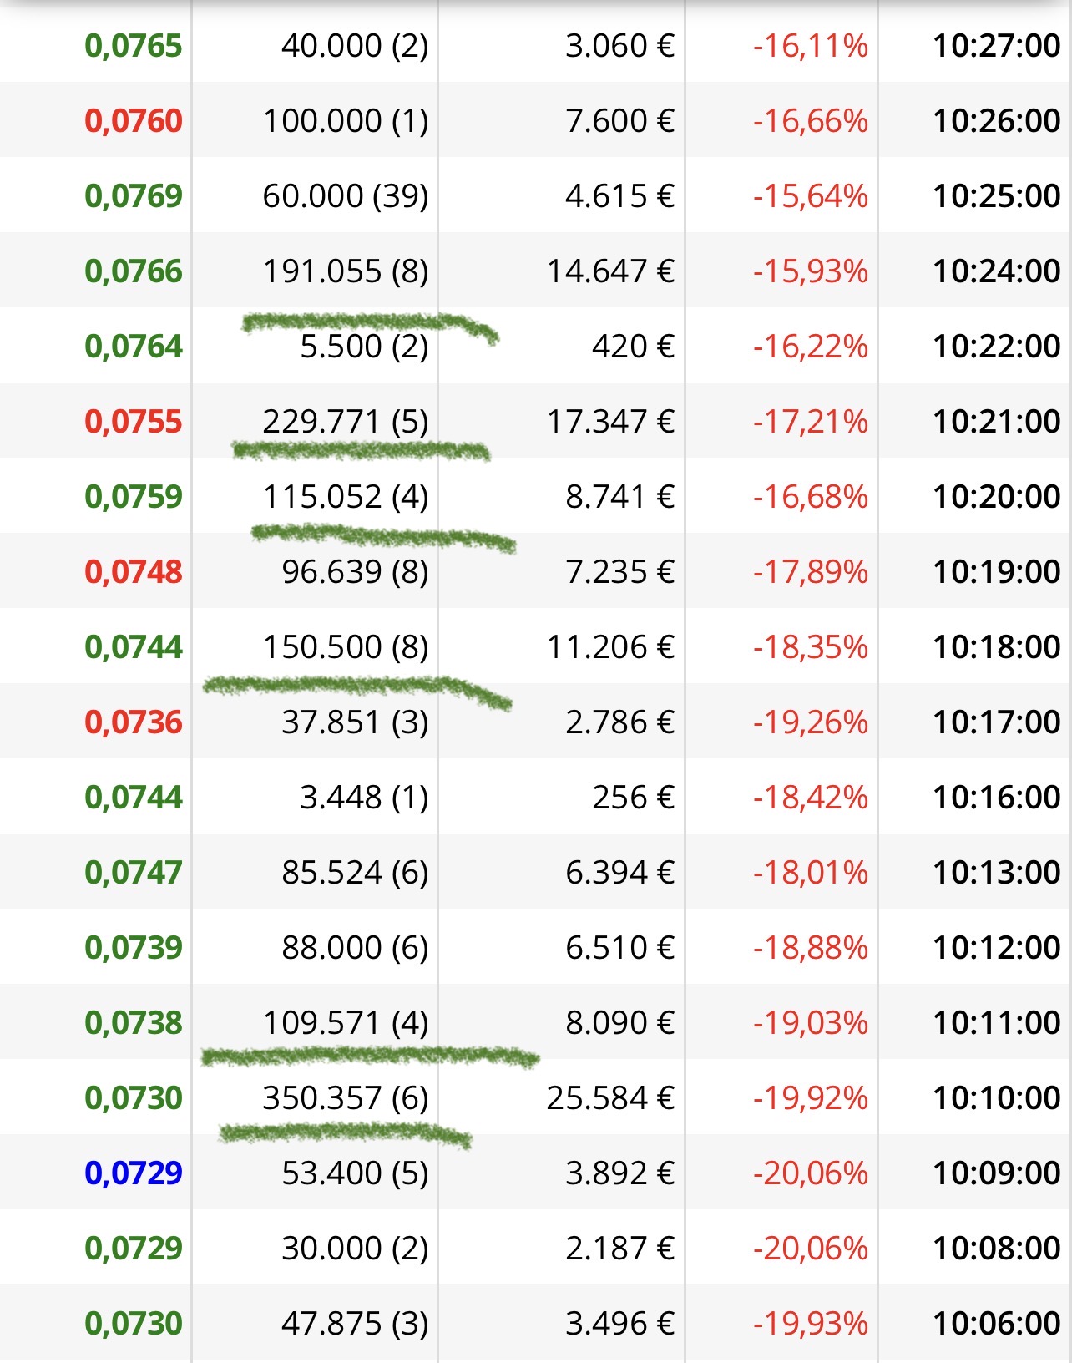Select percentage change -19,93%
Viewport: 1072px width, 1363px height.
coord(810,1324)
